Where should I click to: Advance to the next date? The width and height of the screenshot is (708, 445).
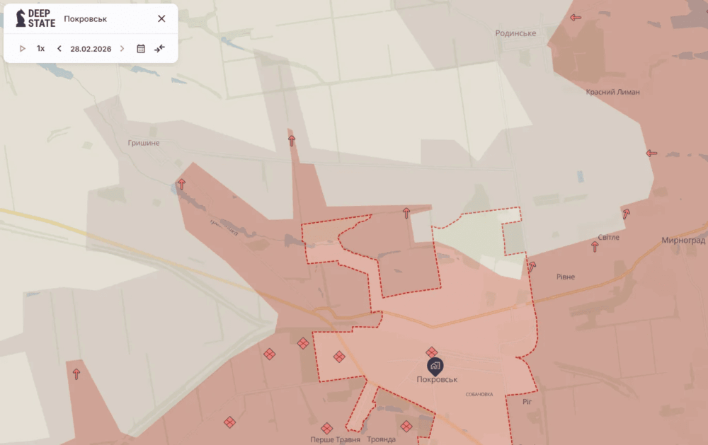coord(122,49)
